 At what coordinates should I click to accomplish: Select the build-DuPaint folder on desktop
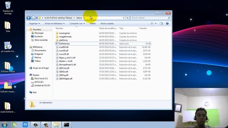click(x=8, y=107)
